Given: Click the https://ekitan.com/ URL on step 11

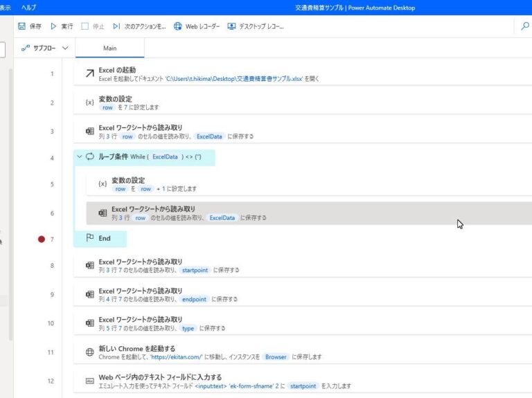Looking at the screenshot, I should pyautogui.click(x=177, y=356).
